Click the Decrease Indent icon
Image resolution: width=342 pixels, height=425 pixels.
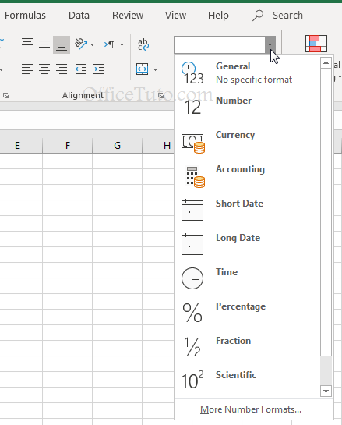point(81,69)
